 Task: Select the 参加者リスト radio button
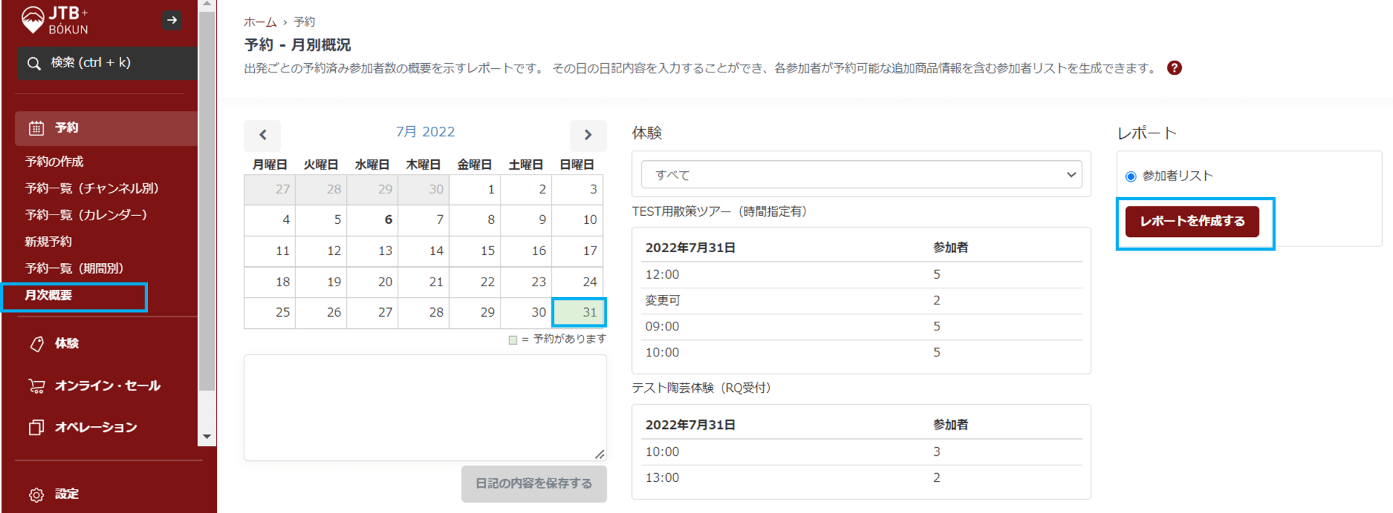pyautogui.click(x=1130, y=176)
